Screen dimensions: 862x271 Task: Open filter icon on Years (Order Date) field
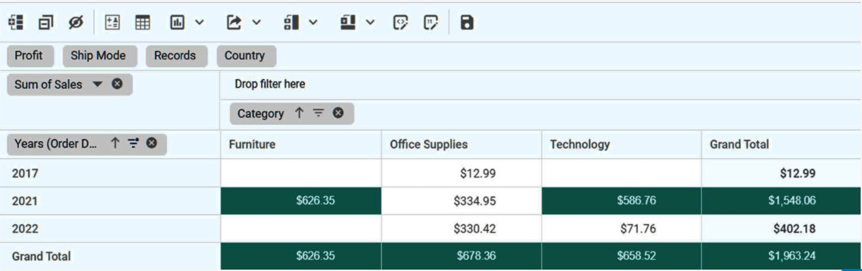[x=133, y=143]
